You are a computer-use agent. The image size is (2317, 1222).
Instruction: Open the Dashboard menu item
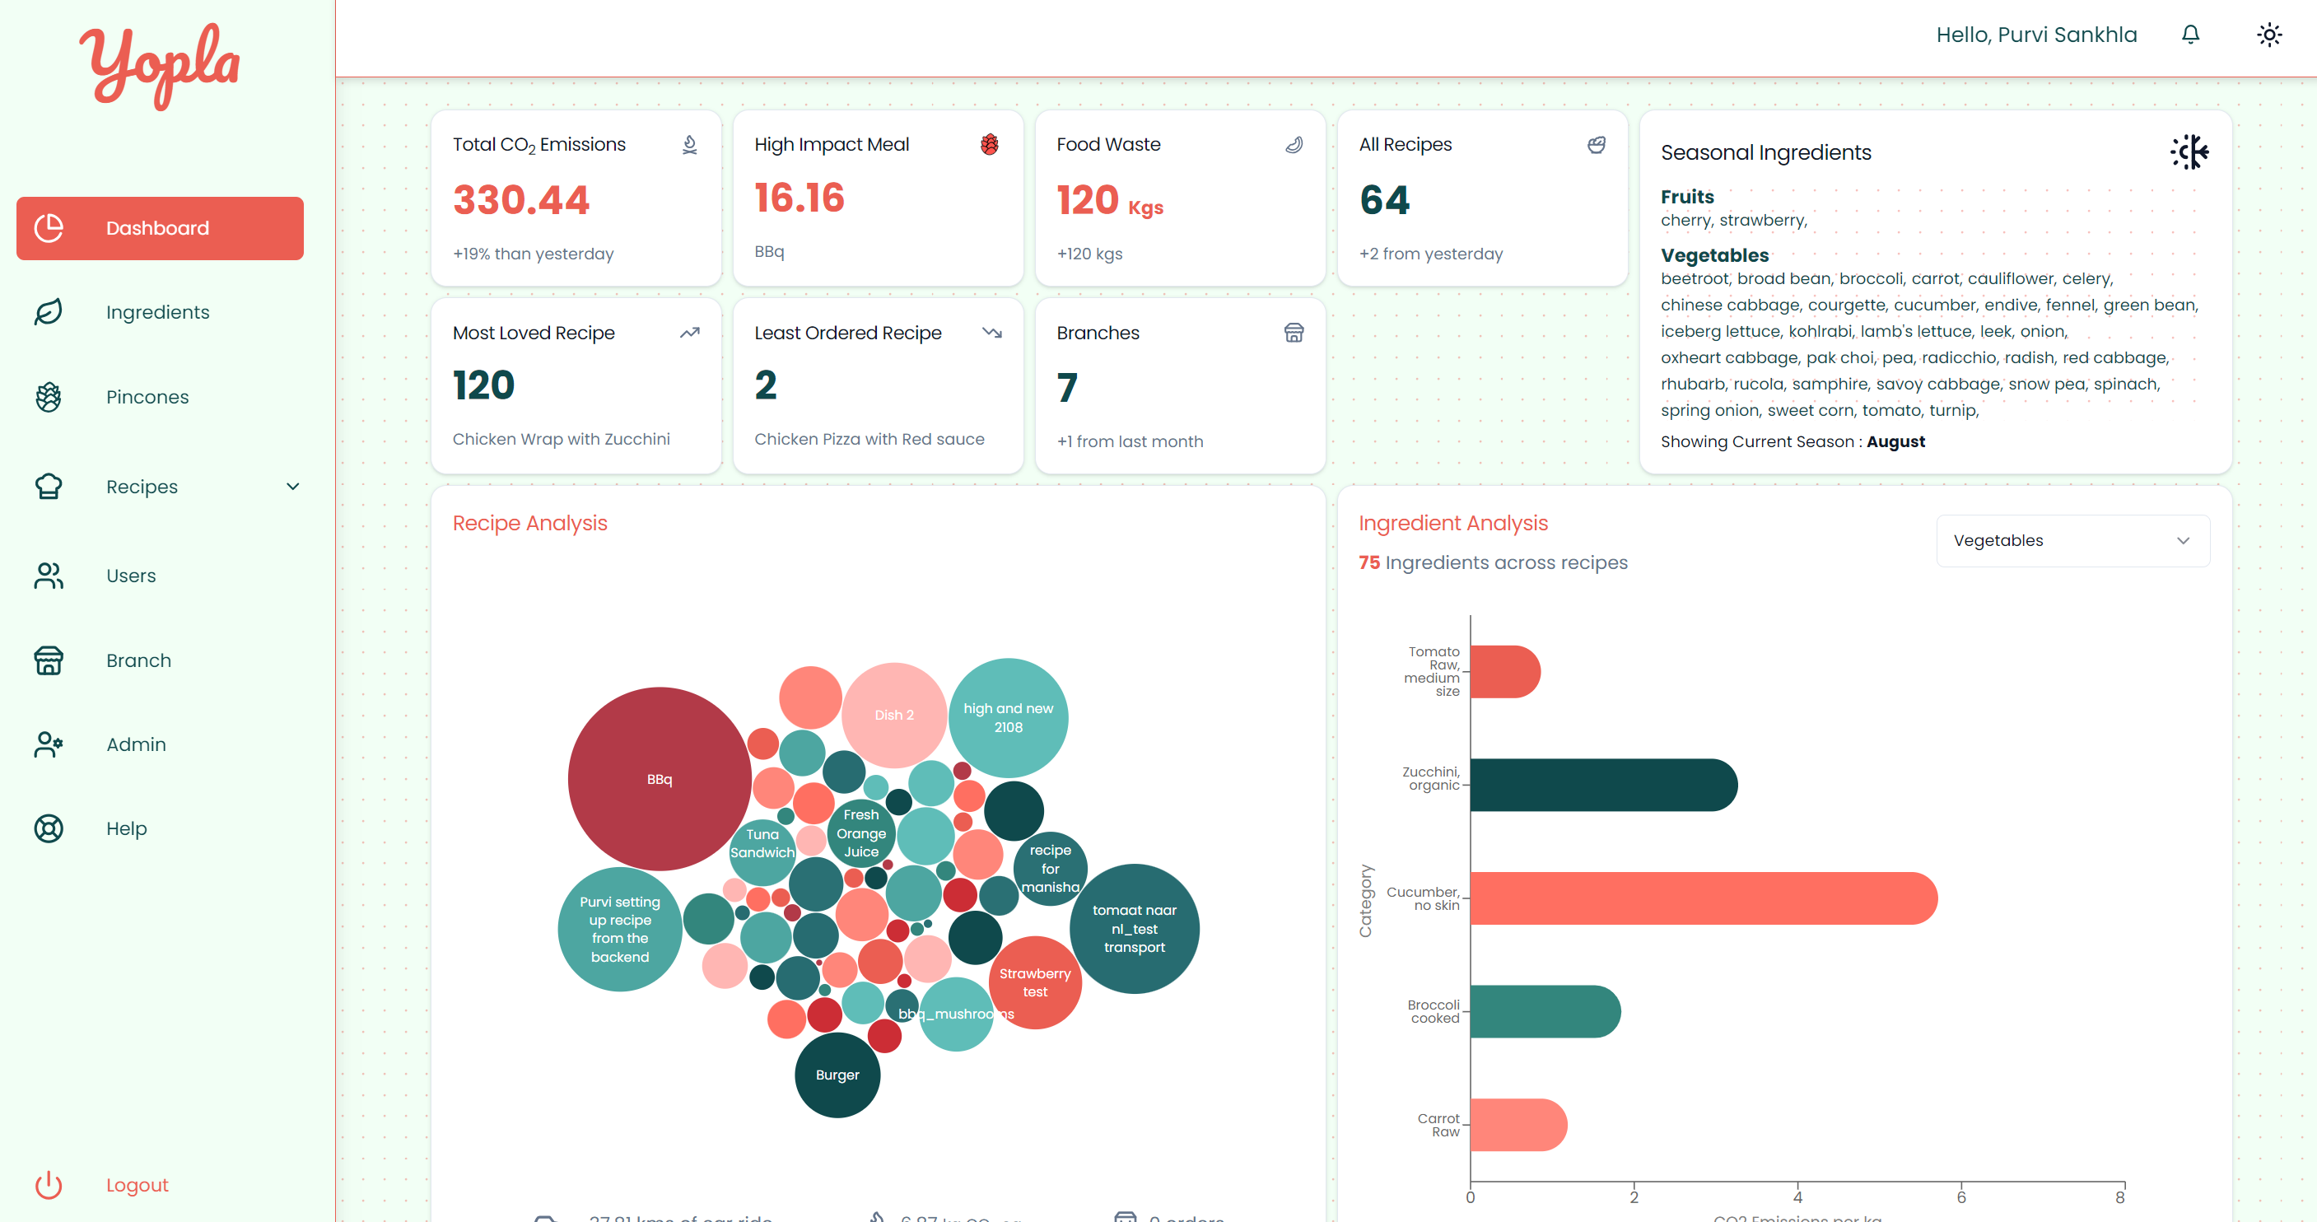click(x=159, y=227)
